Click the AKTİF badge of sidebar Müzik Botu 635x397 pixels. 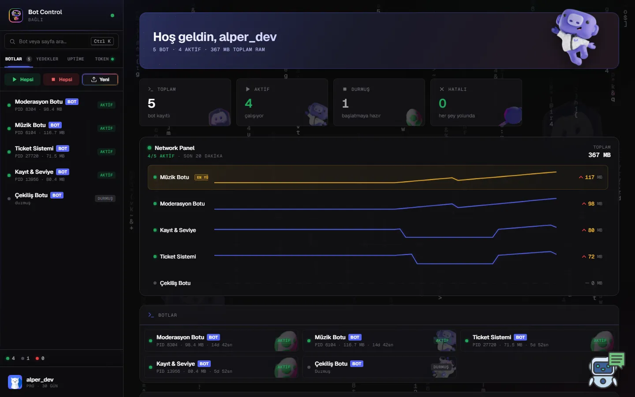pyautogui.click(x=106, y=128)
